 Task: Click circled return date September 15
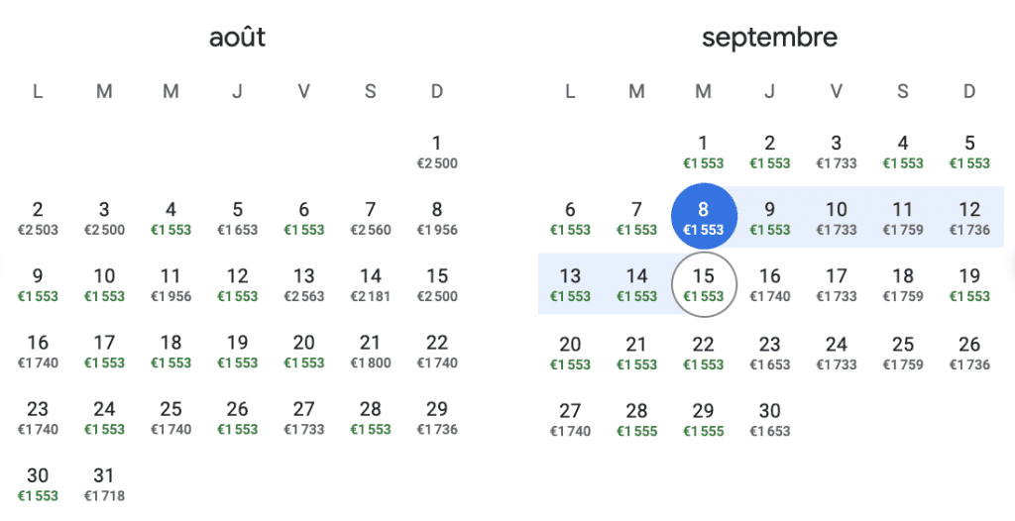703,285
